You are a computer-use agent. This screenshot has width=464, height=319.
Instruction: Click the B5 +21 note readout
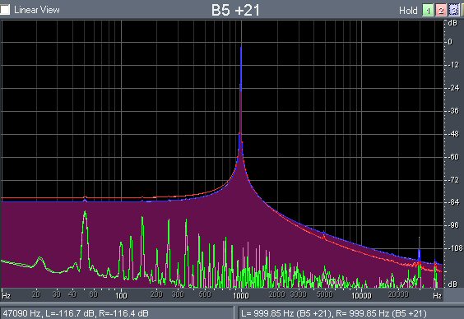pos(235,10)
